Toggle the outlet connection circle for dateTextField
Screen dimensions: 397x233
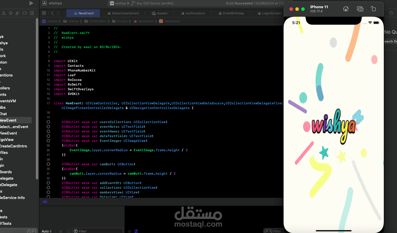48,136
